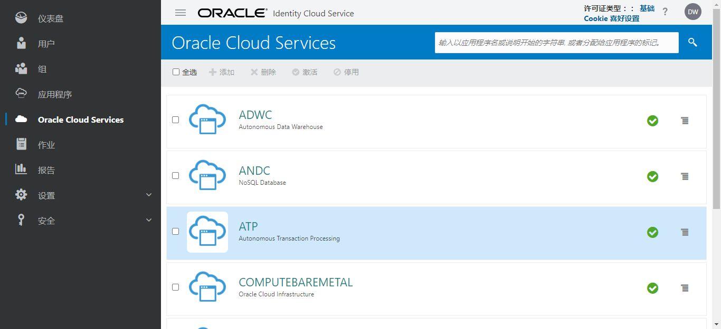This screenshot has width=721, height=329.
Task: Tick the ADWC row checkbox
Action: 176,119
